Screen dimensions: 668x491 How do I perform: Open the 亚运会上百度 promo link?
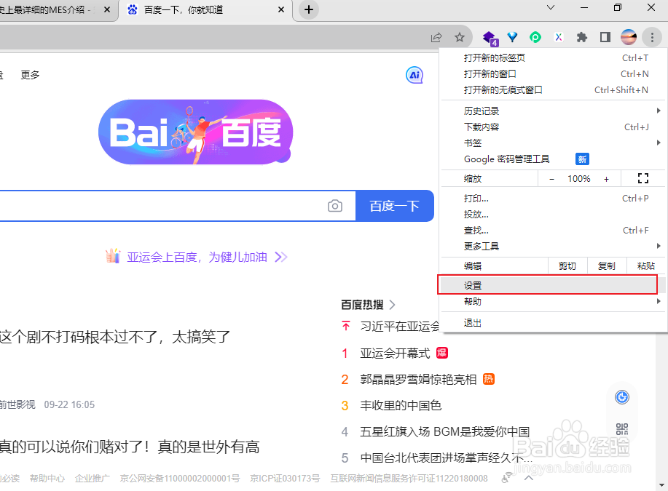click(x=197, y=257)
